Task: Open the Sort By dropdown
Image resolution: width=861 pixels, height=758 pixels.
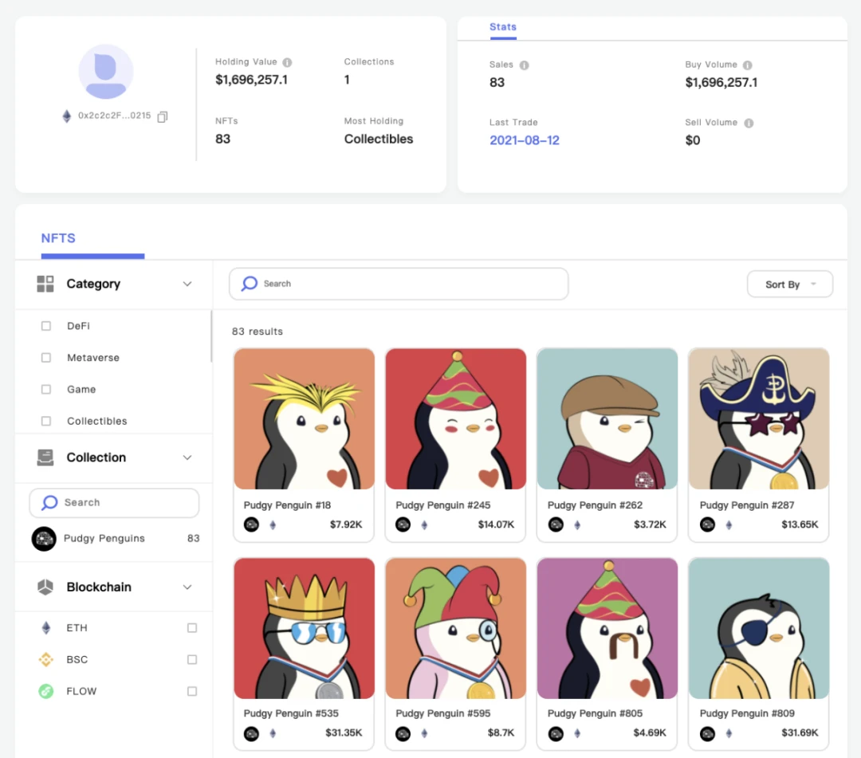Action: tap(789, 285)
